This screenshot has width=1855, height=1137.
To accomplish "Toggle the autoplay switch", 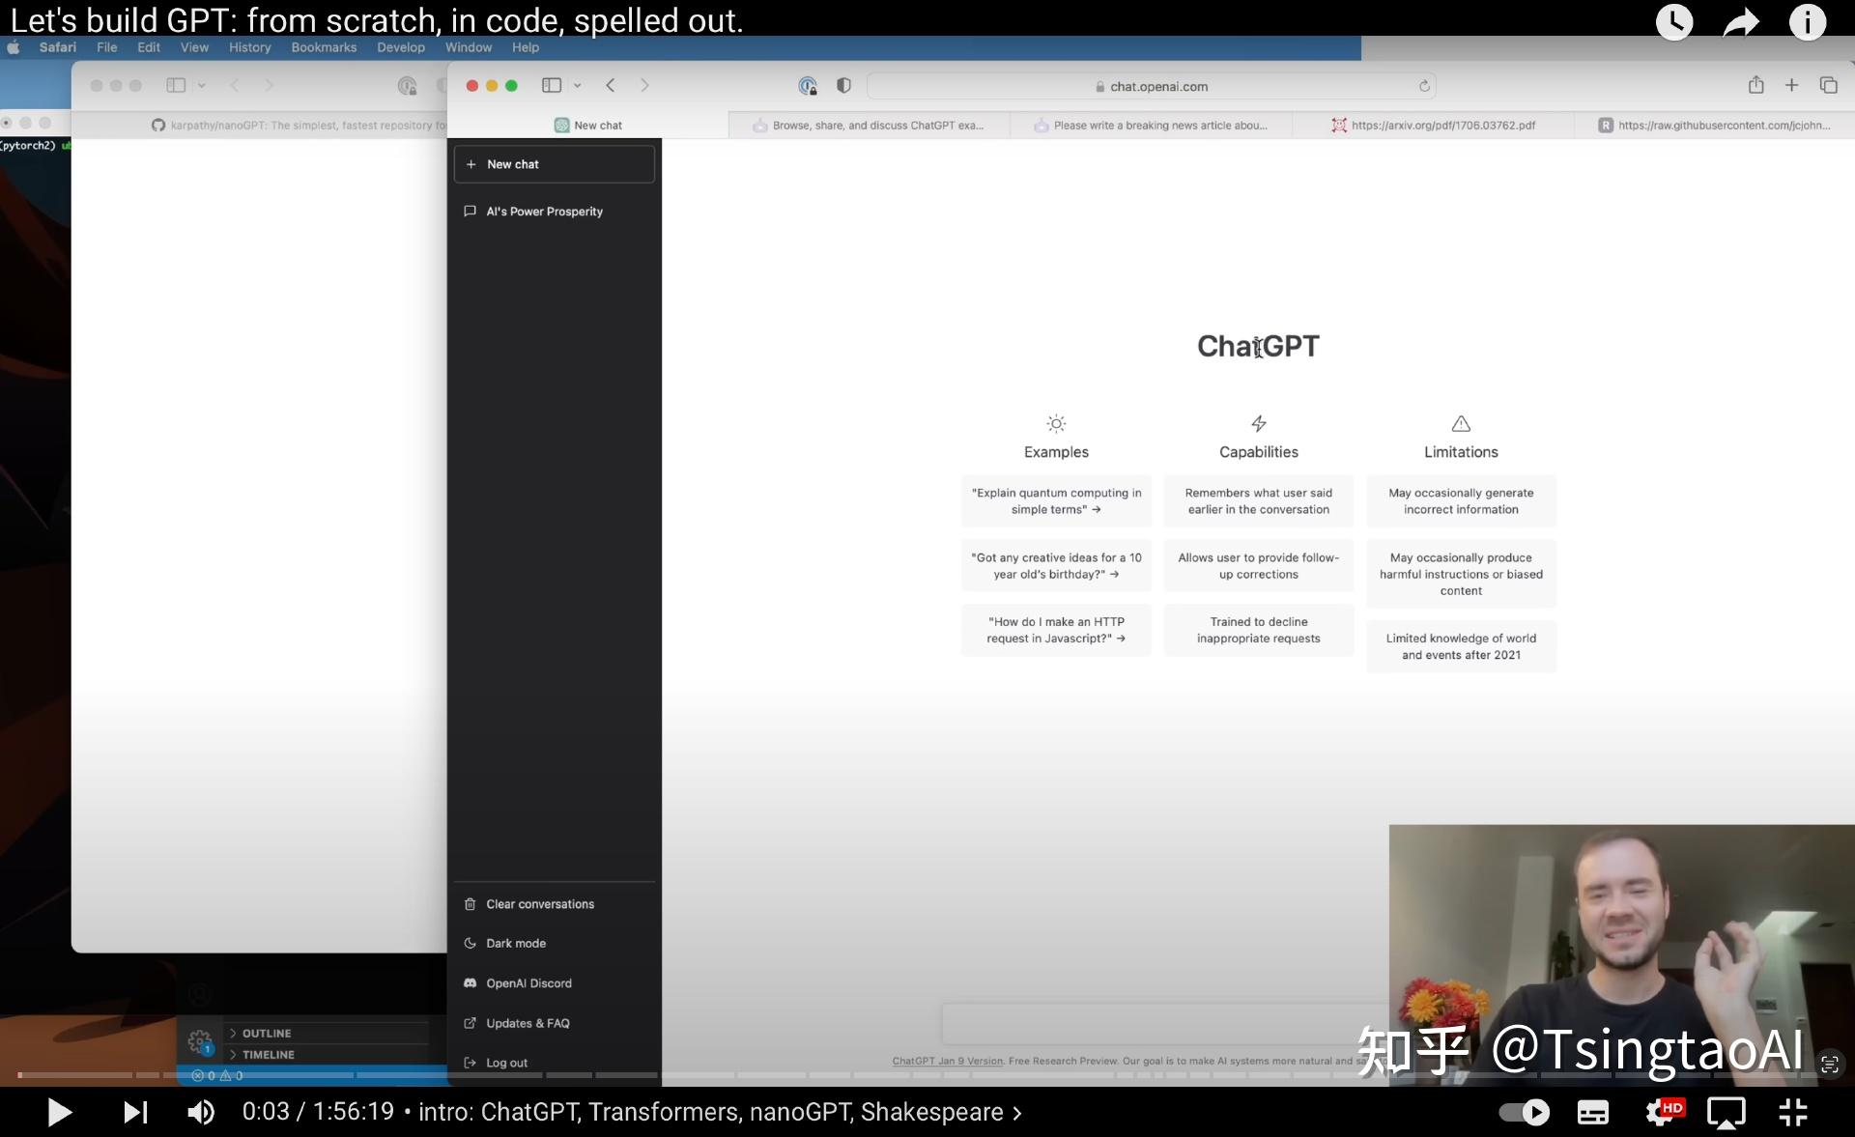I will click(x=1524, y=1113).
